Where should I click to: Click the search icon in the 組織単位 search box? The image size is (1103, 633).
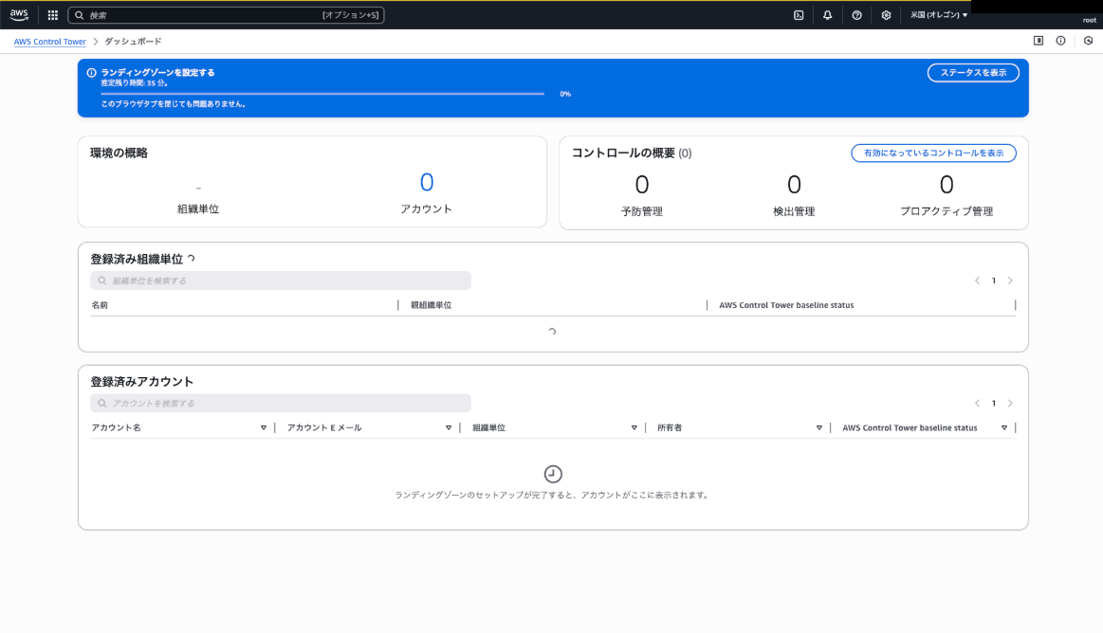coord(102,280)
